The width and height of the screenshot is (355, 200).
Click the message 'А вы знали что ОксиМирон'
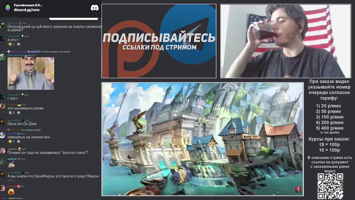pos(53,176)
